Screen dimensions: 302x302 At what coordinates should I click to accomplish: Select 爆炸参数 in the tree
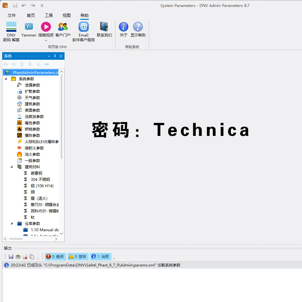(x=32, y=135)
